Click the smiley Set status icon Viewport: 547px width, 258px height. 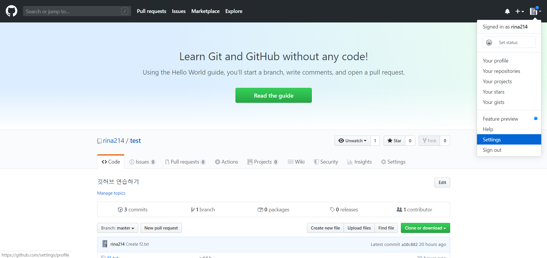pyautogui.click(x=489, y=43)
